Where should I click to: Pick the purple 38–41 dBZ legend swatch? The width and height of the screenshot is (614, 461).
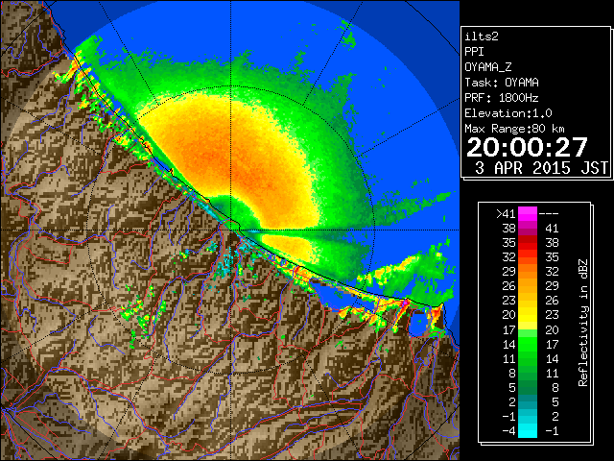pyautogui.click(x=528, y=229)
